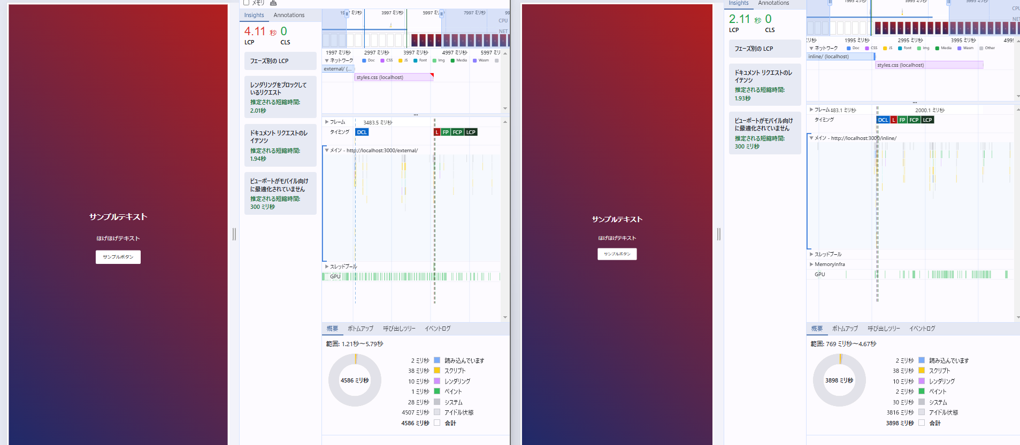This screenshot has height=445, width=1020.
Task: Click サンプルボタン in the external page preview
Action: tap(118, 257)
